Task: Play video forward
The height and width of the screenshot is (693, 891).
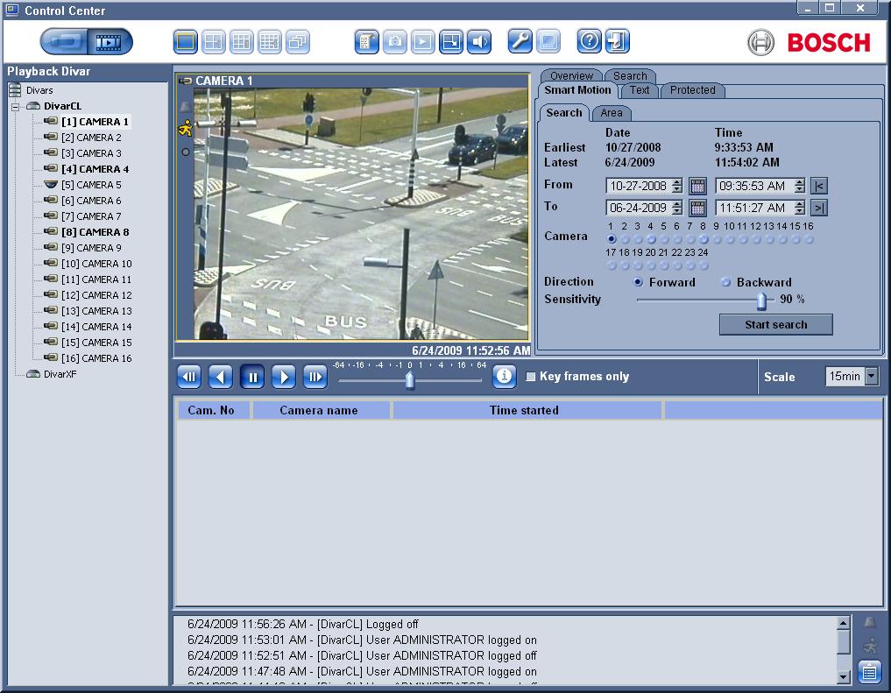Action: click(x=284, y=377)
